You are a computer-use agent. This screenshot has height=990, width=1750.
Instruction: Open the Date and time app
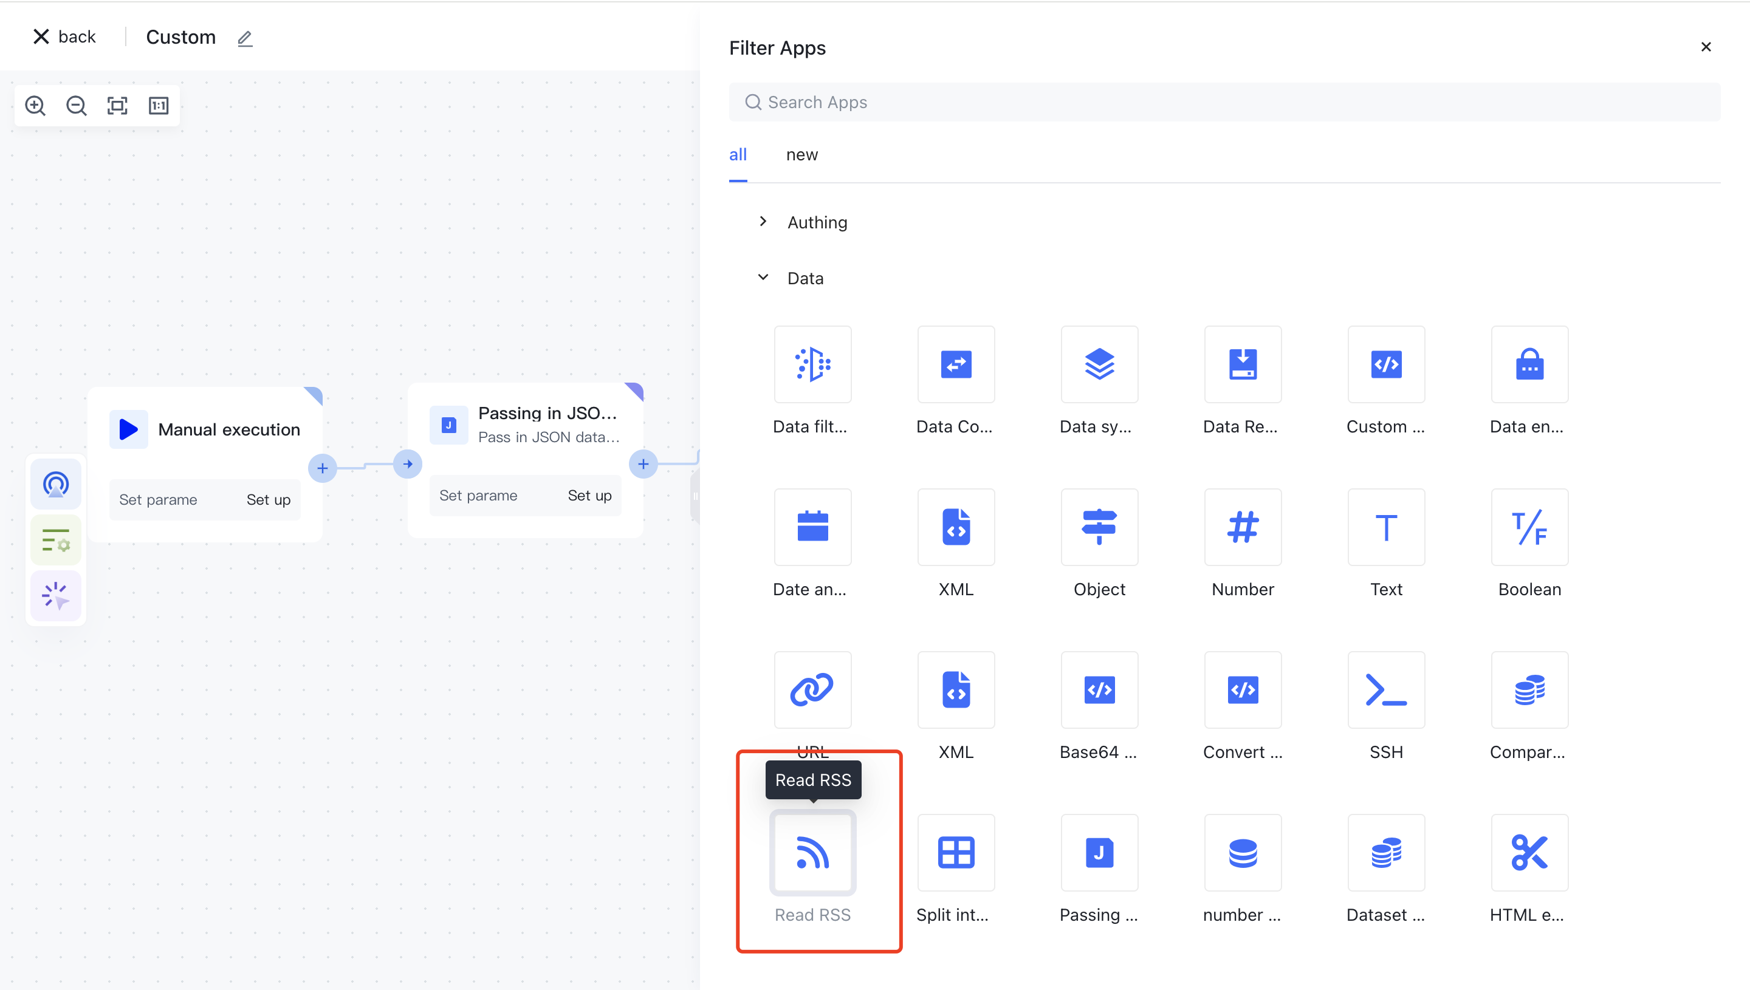pos(812,528)
